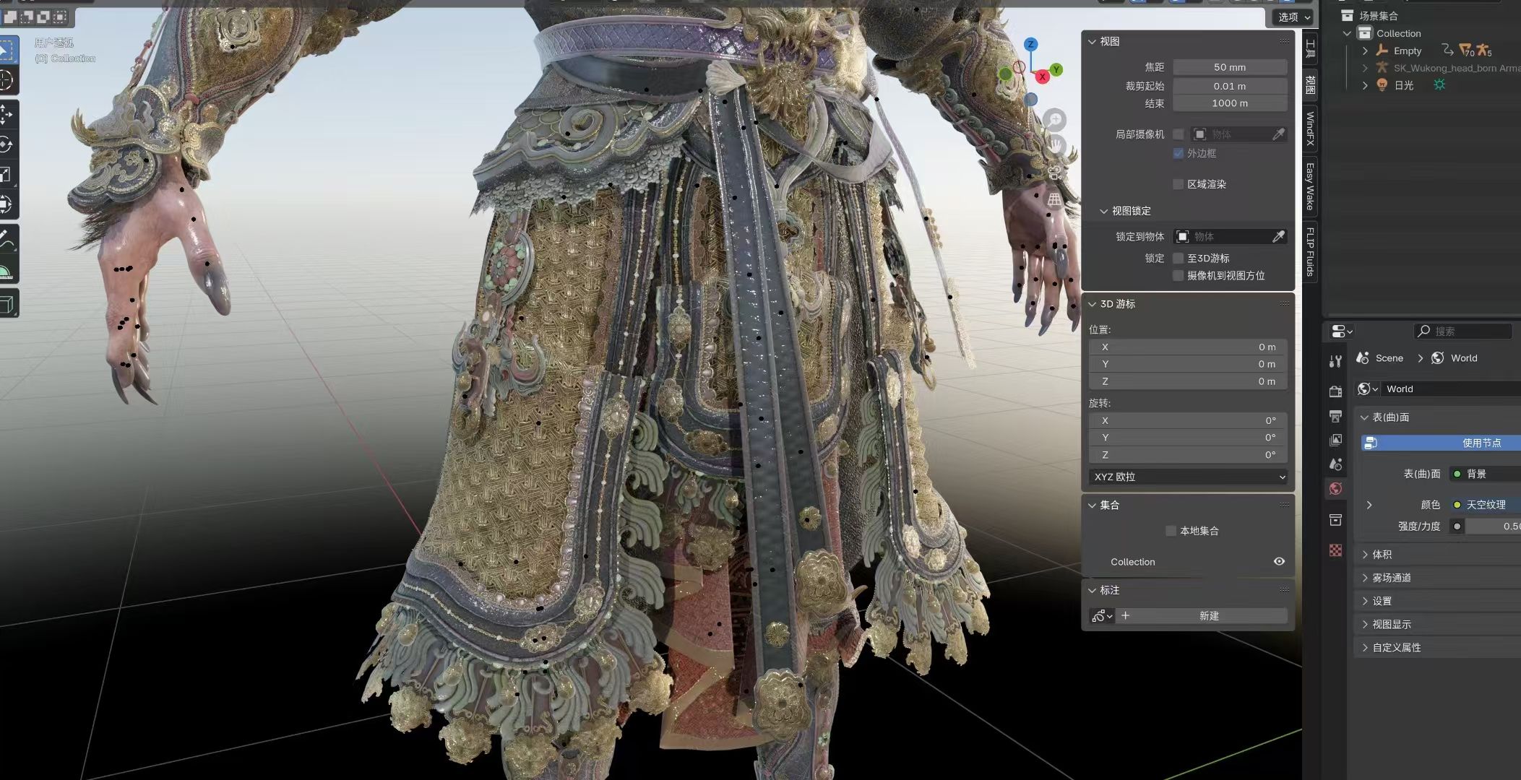Collapse the 视图 panel
The height and width of the screenshot is (780, 1521).
(1092, 42)
